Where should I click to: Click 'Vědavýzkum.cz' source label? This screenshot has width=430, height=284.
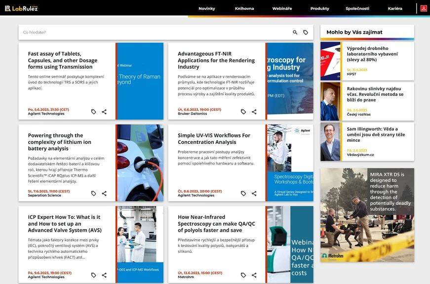click(360, 155)
